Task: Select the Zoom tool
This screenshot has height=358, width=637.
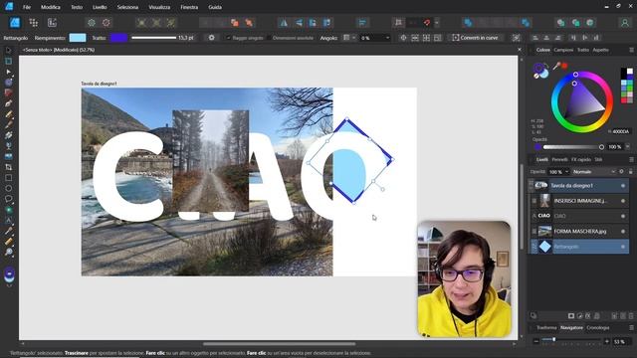Action: (x=8, y=252)
